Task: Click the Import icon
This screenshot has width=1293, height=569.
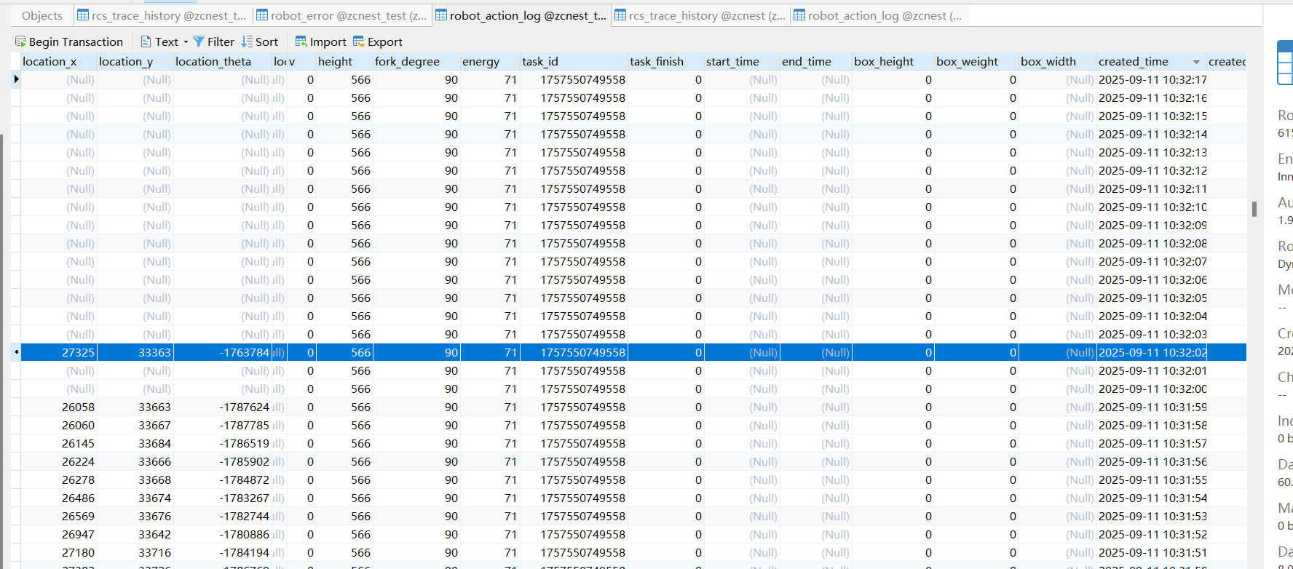Action: 301,41
